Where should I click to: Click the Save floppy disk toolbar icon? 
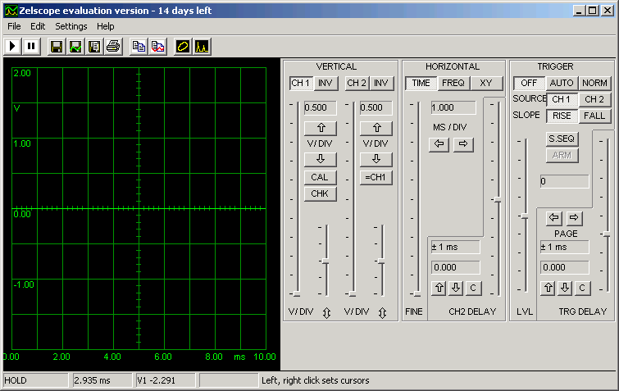(x=57, y=47)
